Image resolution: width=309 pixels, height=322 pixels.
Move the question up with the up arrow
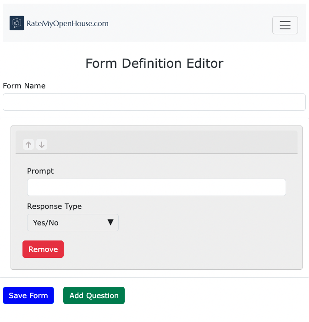(28, 145)
